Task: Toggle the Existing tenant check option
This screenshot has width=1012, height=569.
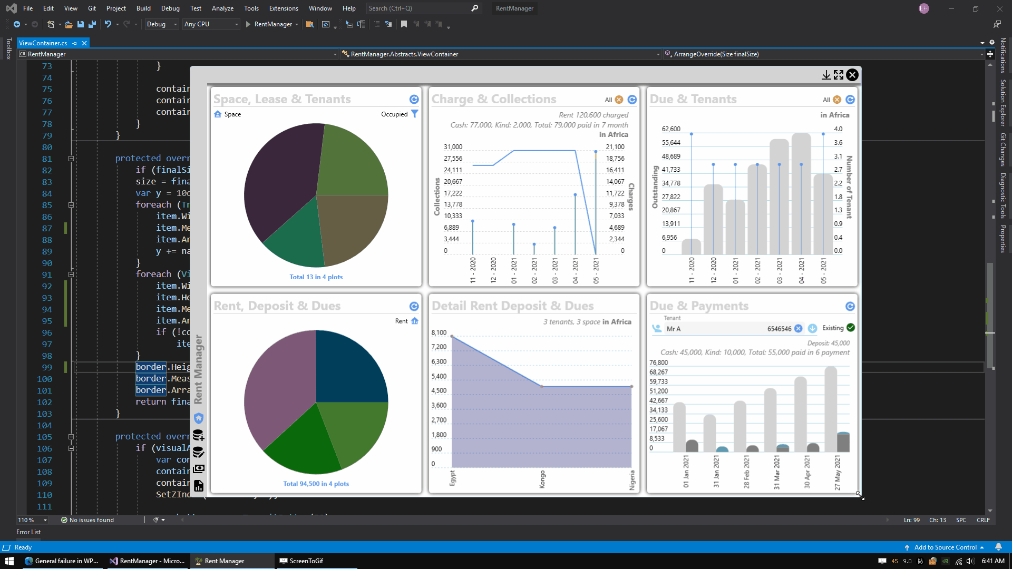Action: [x=851, y=328]
